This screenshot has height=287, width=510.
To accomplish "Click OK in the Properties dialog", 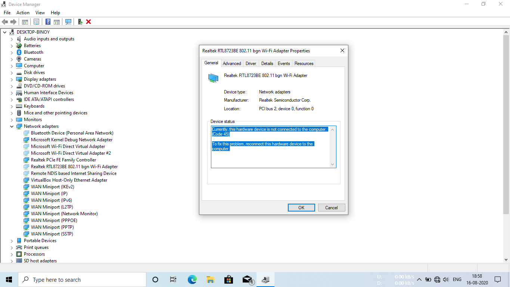I will tap(301, 208).
